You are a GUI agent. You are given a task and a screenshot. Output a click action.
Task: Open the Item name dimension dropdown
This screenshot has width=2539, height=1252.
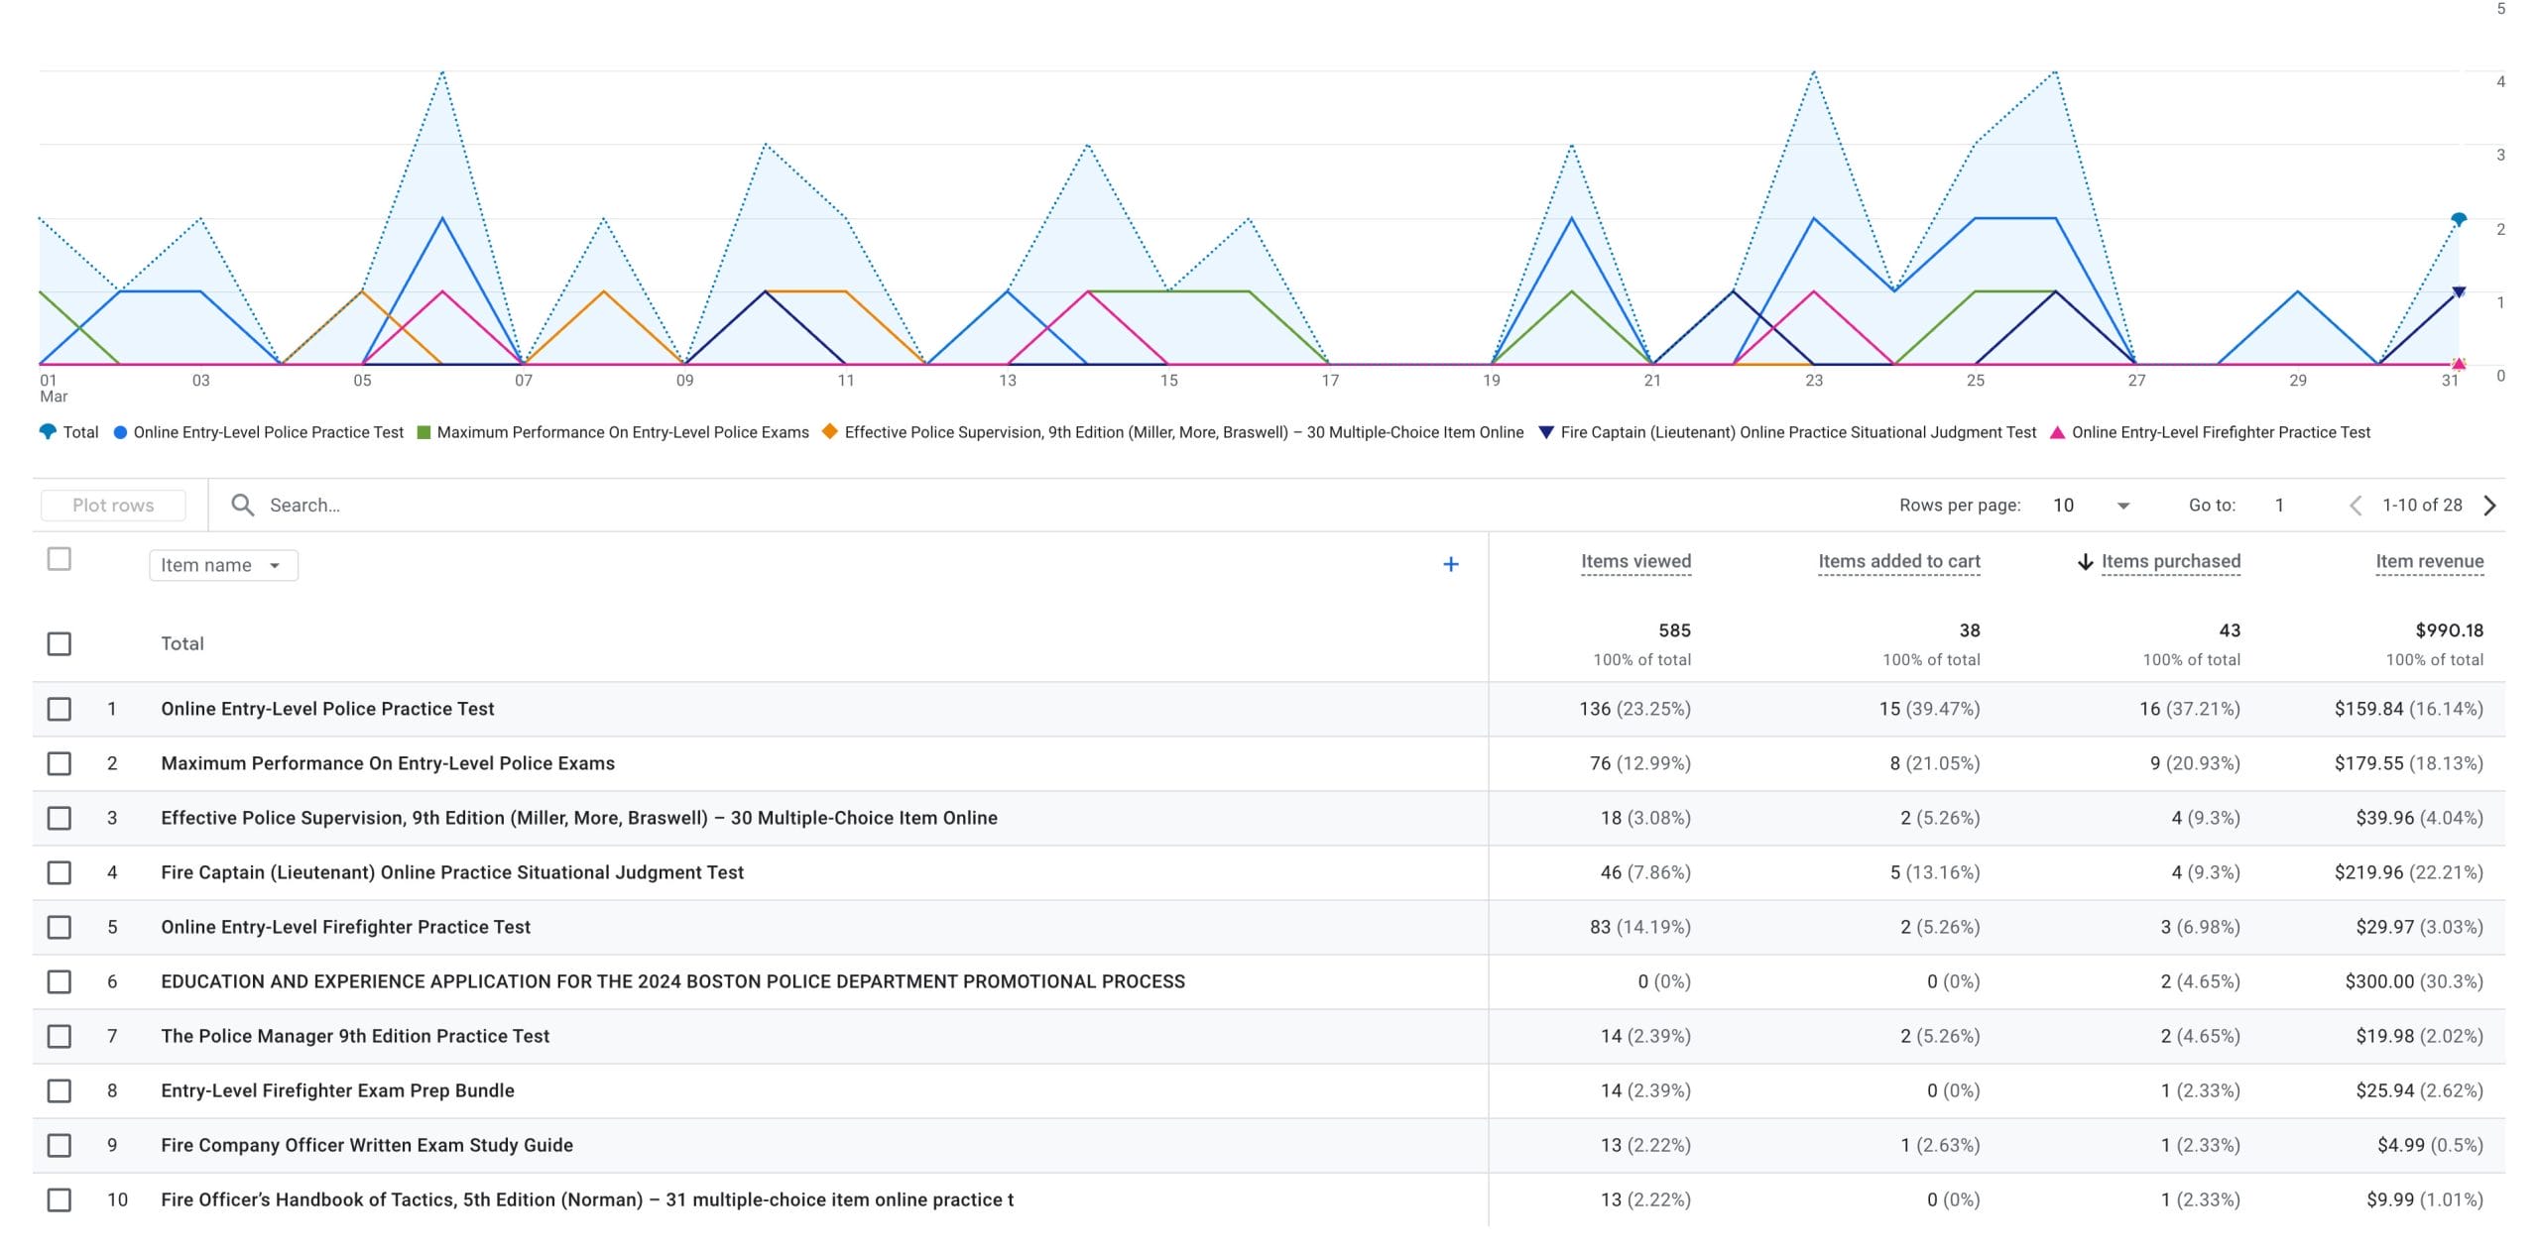223,565
